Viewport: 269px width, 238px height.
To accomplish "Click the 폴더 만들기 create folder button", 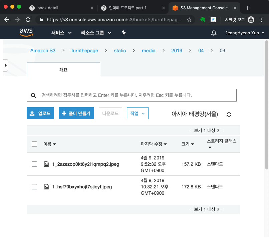I will [76, 113].
